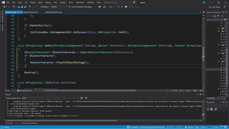Viewport: 229px width, 129px height.
Task: Open Live Share
Action: coord(214,7)
